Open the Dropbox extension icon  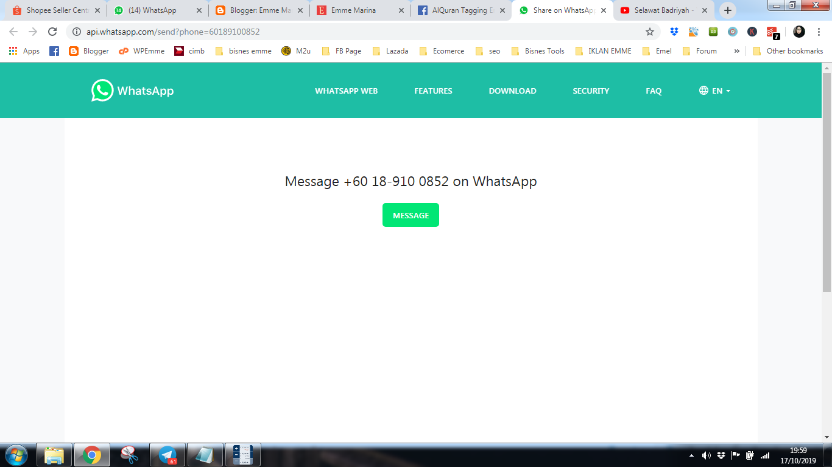(674, 32)
